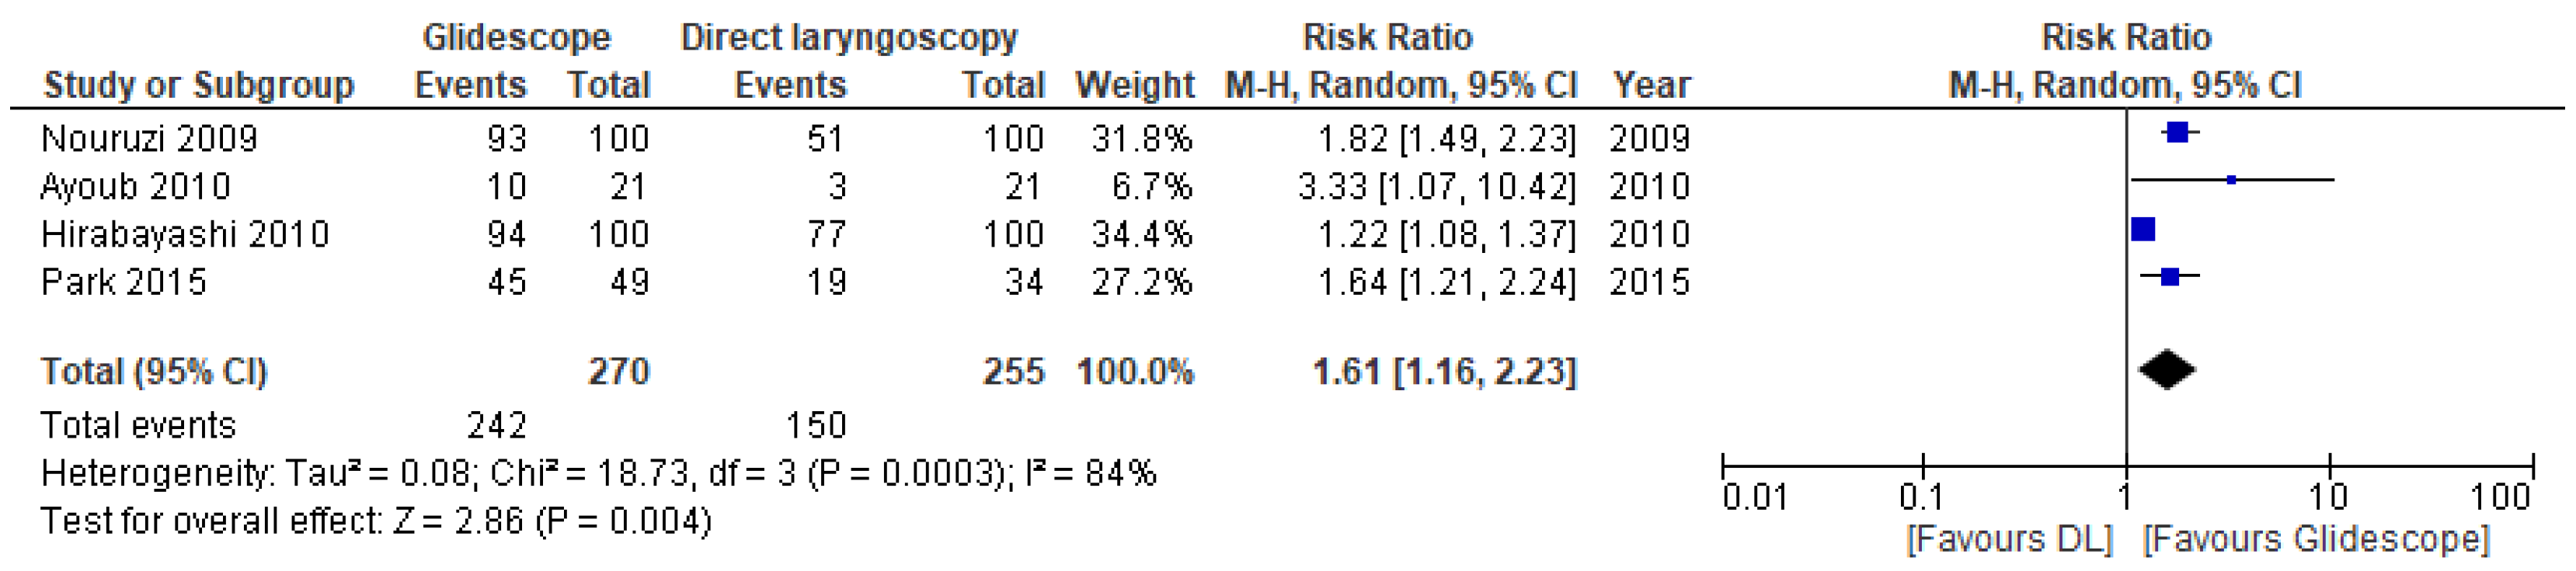The width and height of the screenshot is (2576, 571).
Task: Click the Total (95% CI) row label
Action: pyautogui.click(x=154, y=372)
